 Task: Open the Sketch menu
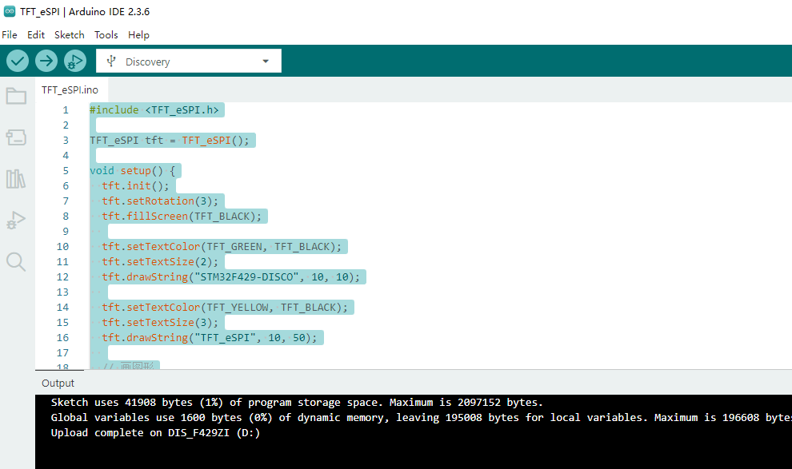70,35
